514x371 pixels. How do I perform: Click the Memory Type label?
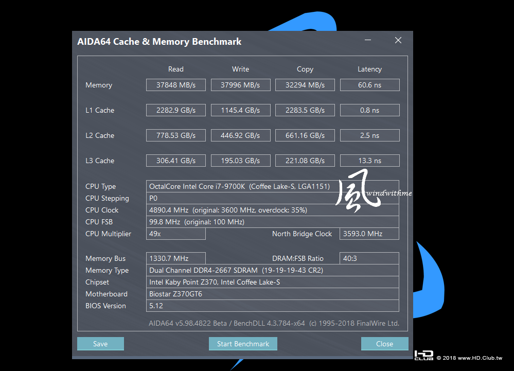click(x=107, y=270)
